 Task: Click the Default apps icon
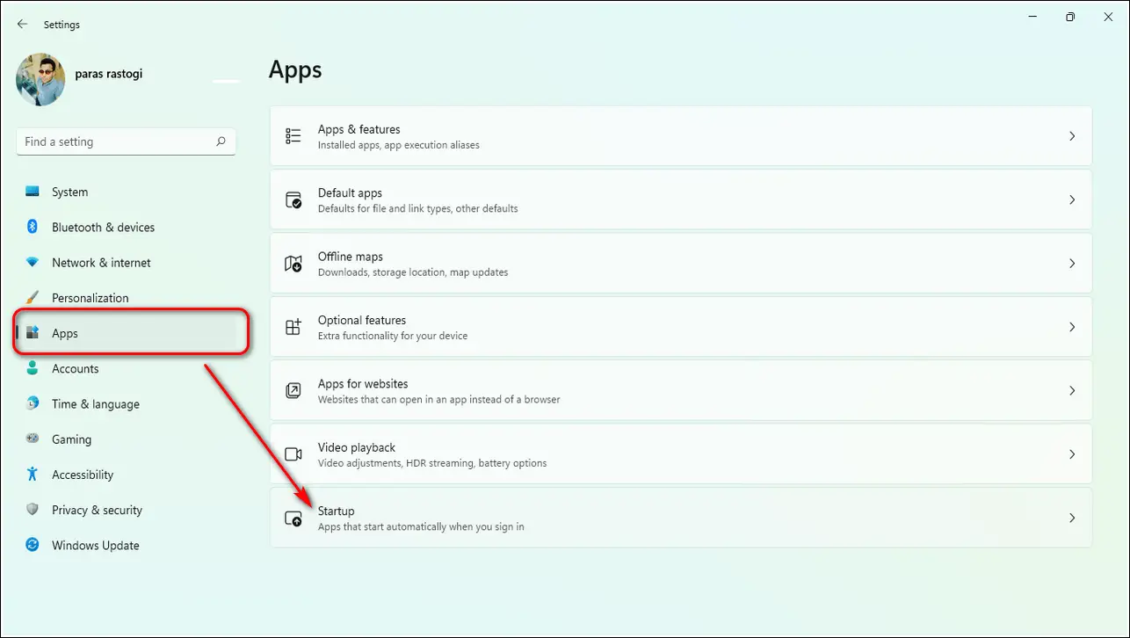pyautogui.click(x=293, y=199)
